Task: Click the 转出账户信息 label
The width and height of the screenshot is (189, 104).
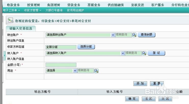Action: pyautogui.click(x=16, y=40)
